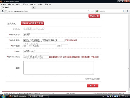130x98 pixels.
Task: Click the page vertical scrollbar thumb
Action: (129, 68)
